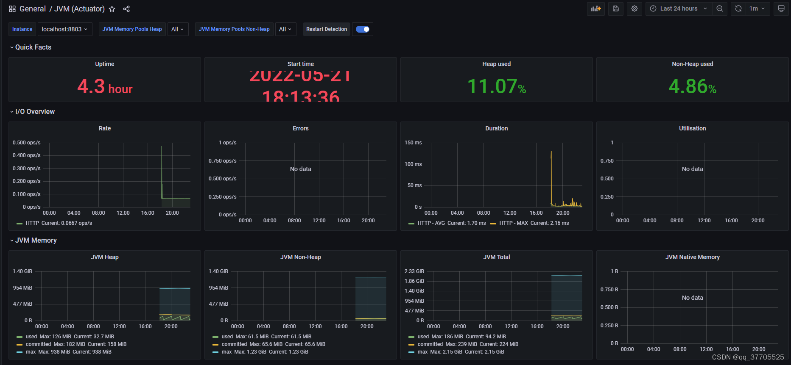Click the 4.86% non-heap used value
This screenshot has width=791, height=365.
[x=693, y=86]
